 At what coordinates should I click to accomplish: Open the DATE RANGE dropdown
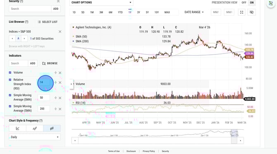click(x=194, y=12)
